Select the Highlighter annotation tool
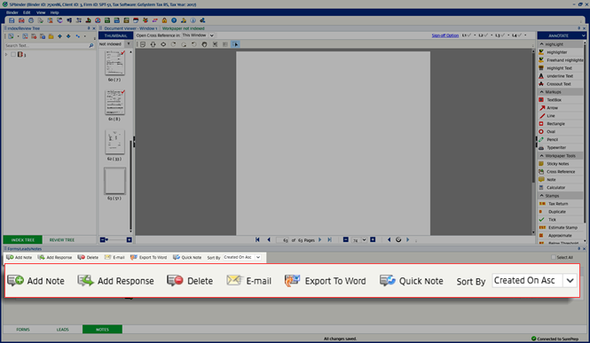 pos(556,52)
